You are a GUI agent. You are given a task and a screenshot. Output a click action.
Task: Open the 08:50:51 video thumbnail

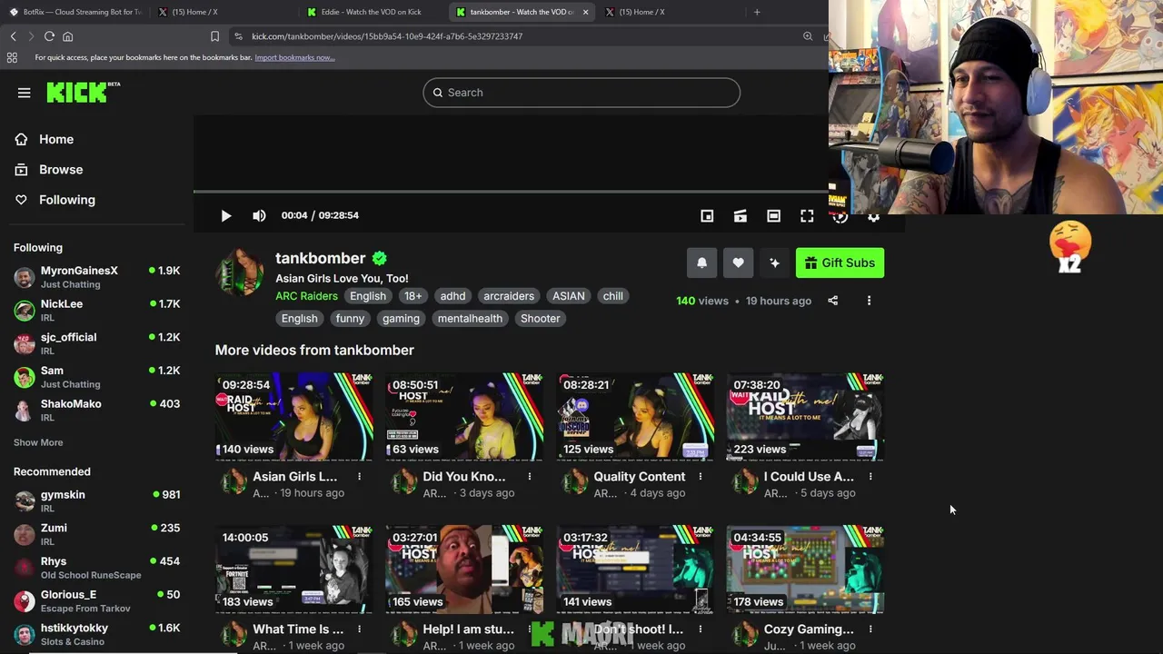(x=464, y=416)
